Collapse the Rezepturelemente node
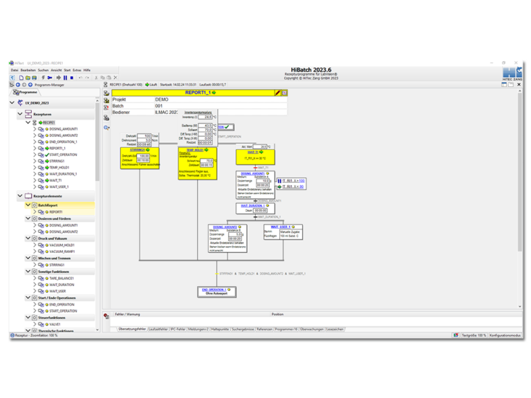The image size is (531, 398). pyautogui.click(x=20, y=196)
